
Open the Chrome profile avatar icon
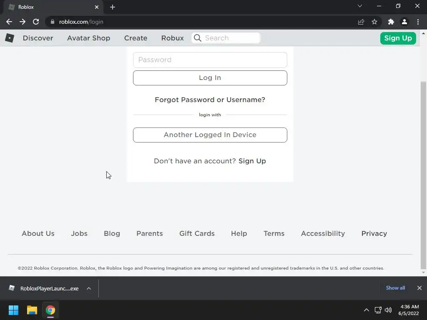[404, 22]
